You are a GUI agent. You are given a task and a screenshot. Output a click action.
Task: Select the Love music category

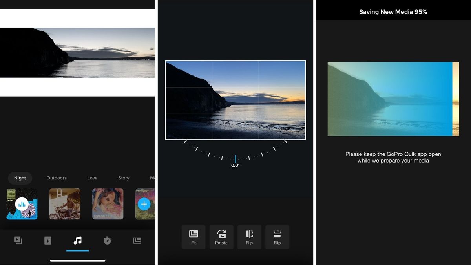pyautogui.click(x=92, y=178)
